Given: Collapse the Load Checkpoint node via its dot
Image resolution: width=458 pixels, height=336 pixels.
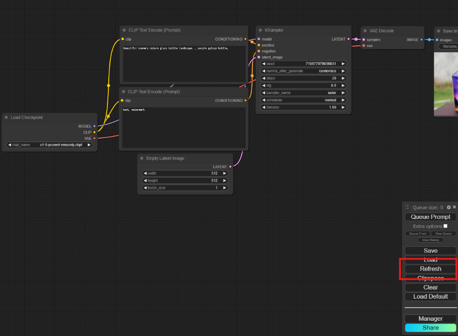Looking at the screenshot, I should coord(6,117).
